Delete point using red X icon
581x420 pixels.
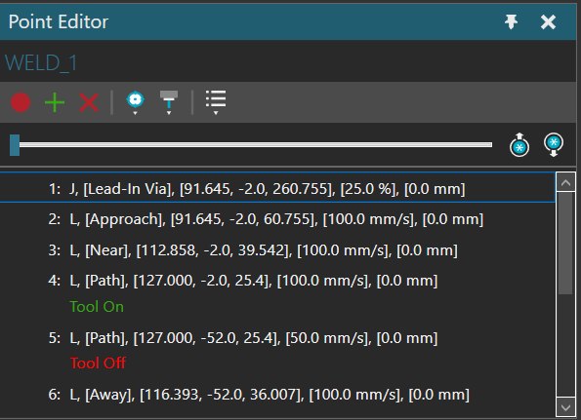coord(89,102)
